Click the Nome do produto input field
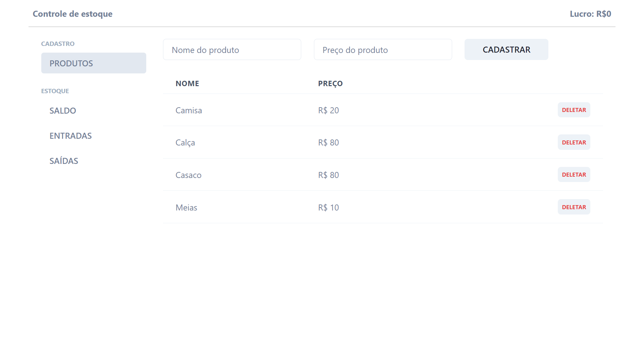The height and width of the screenshot is (362, 644). (x=232, y=49)
